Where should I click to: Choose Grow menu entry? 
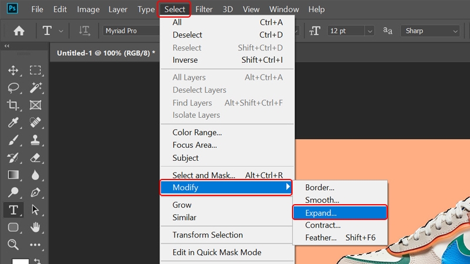(x=227, y=205)
